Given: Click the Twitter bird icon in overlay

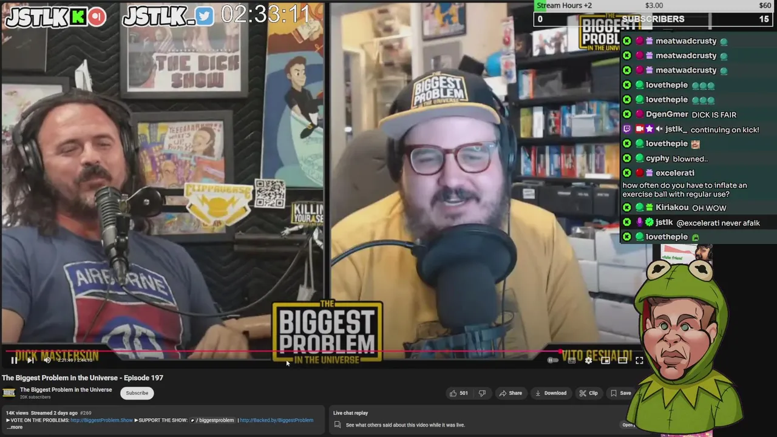Looking at the screenshot, I should pos(205,17).
